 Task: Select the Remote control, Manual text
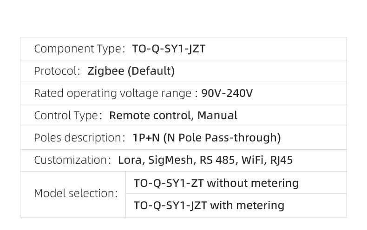(x=173, y=115)
